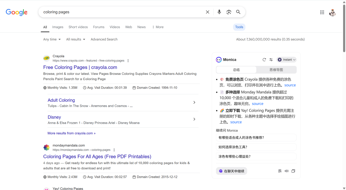The height and width of the screenshot is (190, 346).
Task: Click Domain Created: 1994-11-10 stat
Action: click(155, 88)
